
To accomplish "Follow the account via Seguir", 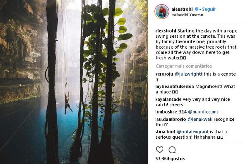I will pos(208,9).
